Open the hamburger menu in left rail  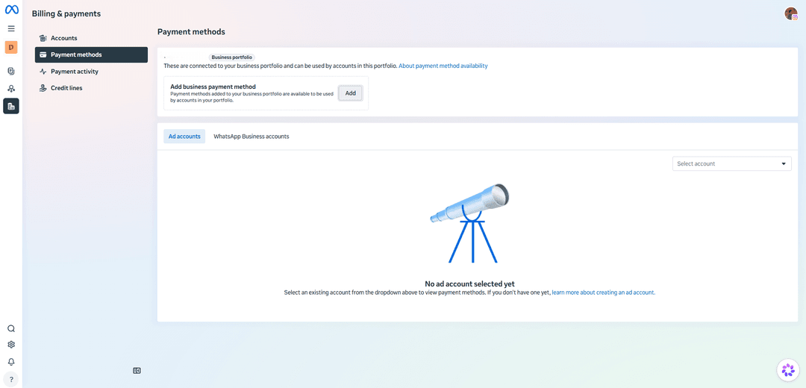tap(11, 28)
